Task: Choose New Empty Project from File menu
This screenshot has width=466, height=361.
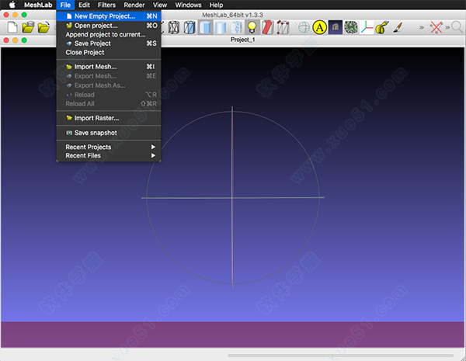Action: (109, 16)
